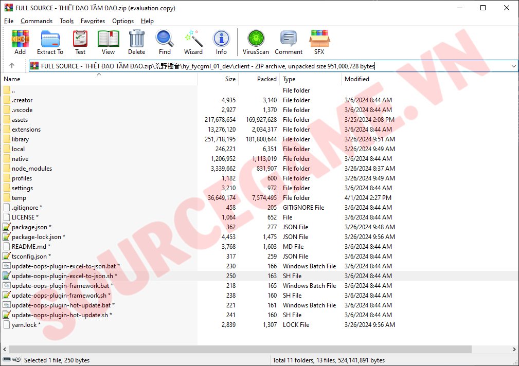Expand the address bar path dropdown

tap(513, 66)
